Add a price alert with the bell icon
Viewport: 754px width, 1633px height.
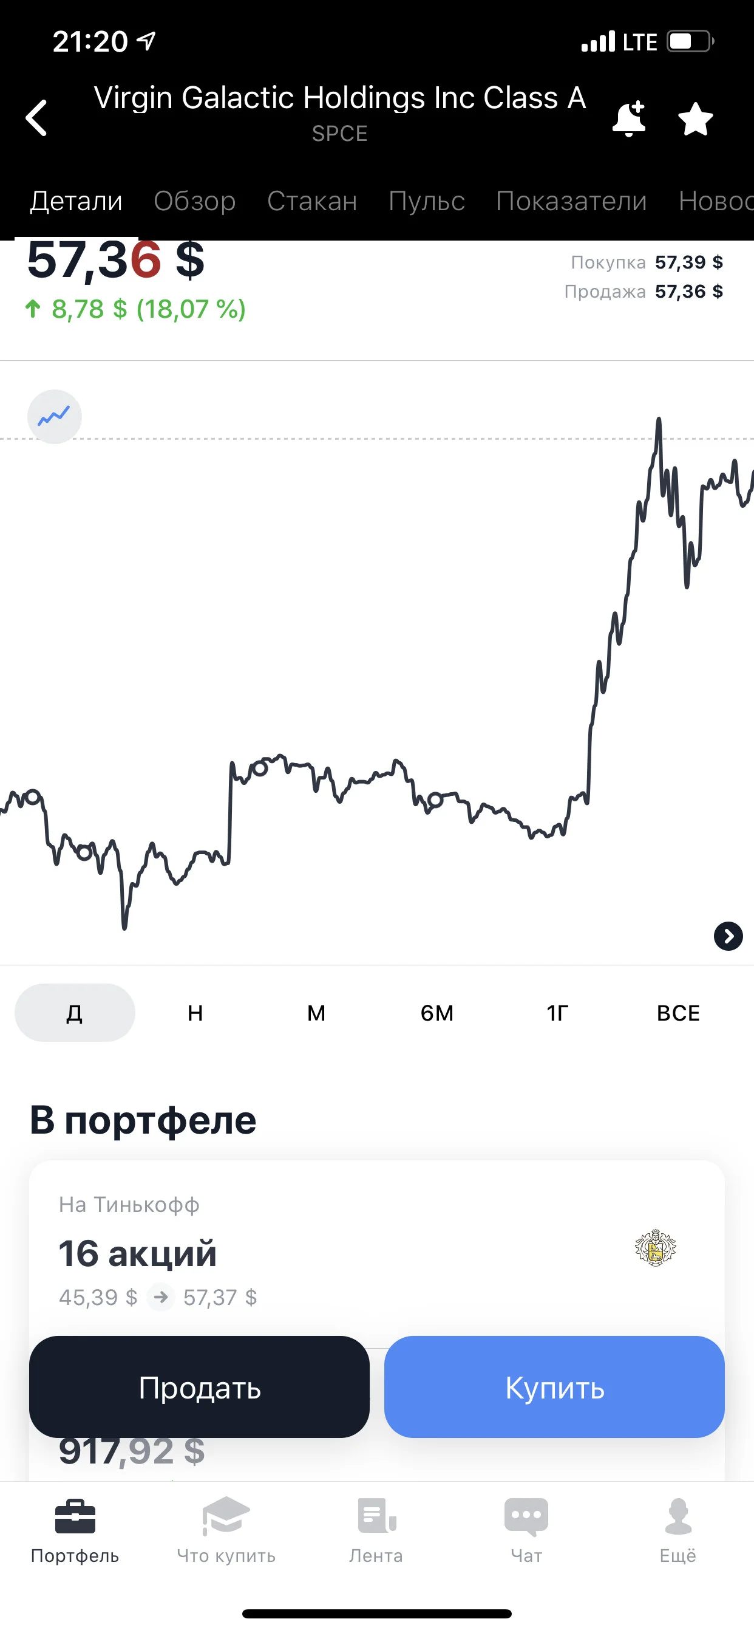pos(629,118)
